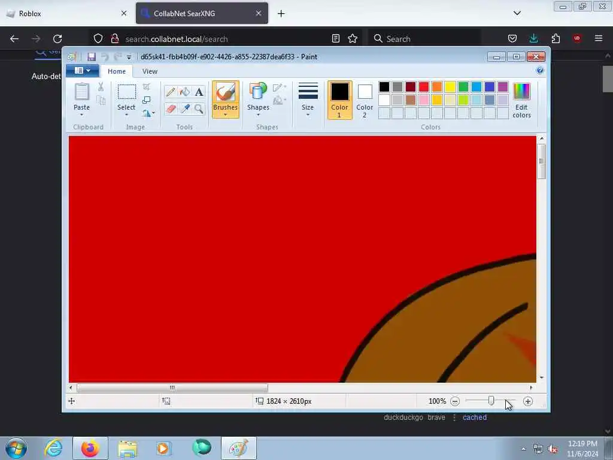Click the Copy icon in Clipboard group

click(101, 101)
